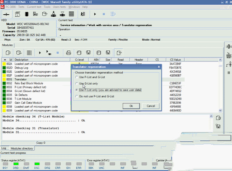This screenshot has width=232, height=171.
Task: Click the log pane scroll-up arrow
Action: point(211,117)
